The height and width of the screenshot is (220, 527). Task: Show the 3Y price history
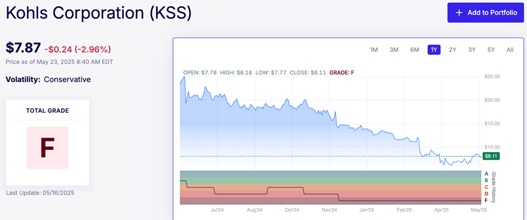(x=472, y=50)
